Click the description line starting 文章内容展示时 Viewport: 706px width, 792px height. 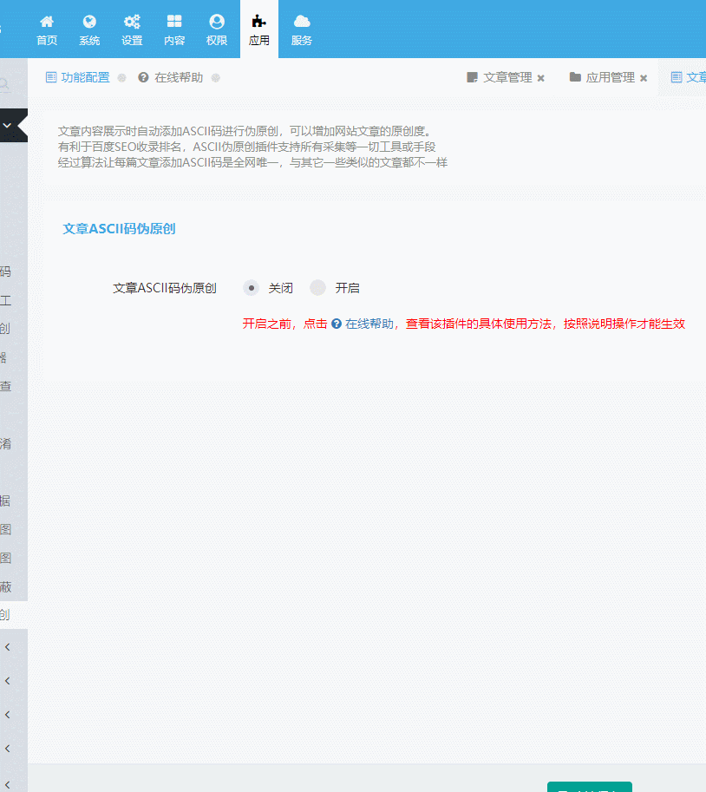coord(245,131)
